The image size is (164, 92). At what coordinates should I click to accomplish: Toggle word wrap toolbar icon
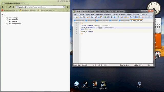tap(131, 17)
